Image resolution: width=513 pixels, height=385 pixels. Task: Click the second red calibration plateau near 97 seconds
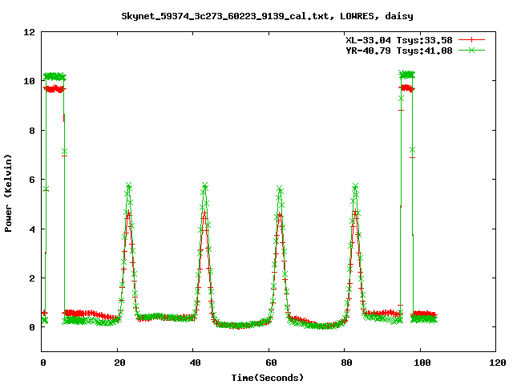pos(407,88)
